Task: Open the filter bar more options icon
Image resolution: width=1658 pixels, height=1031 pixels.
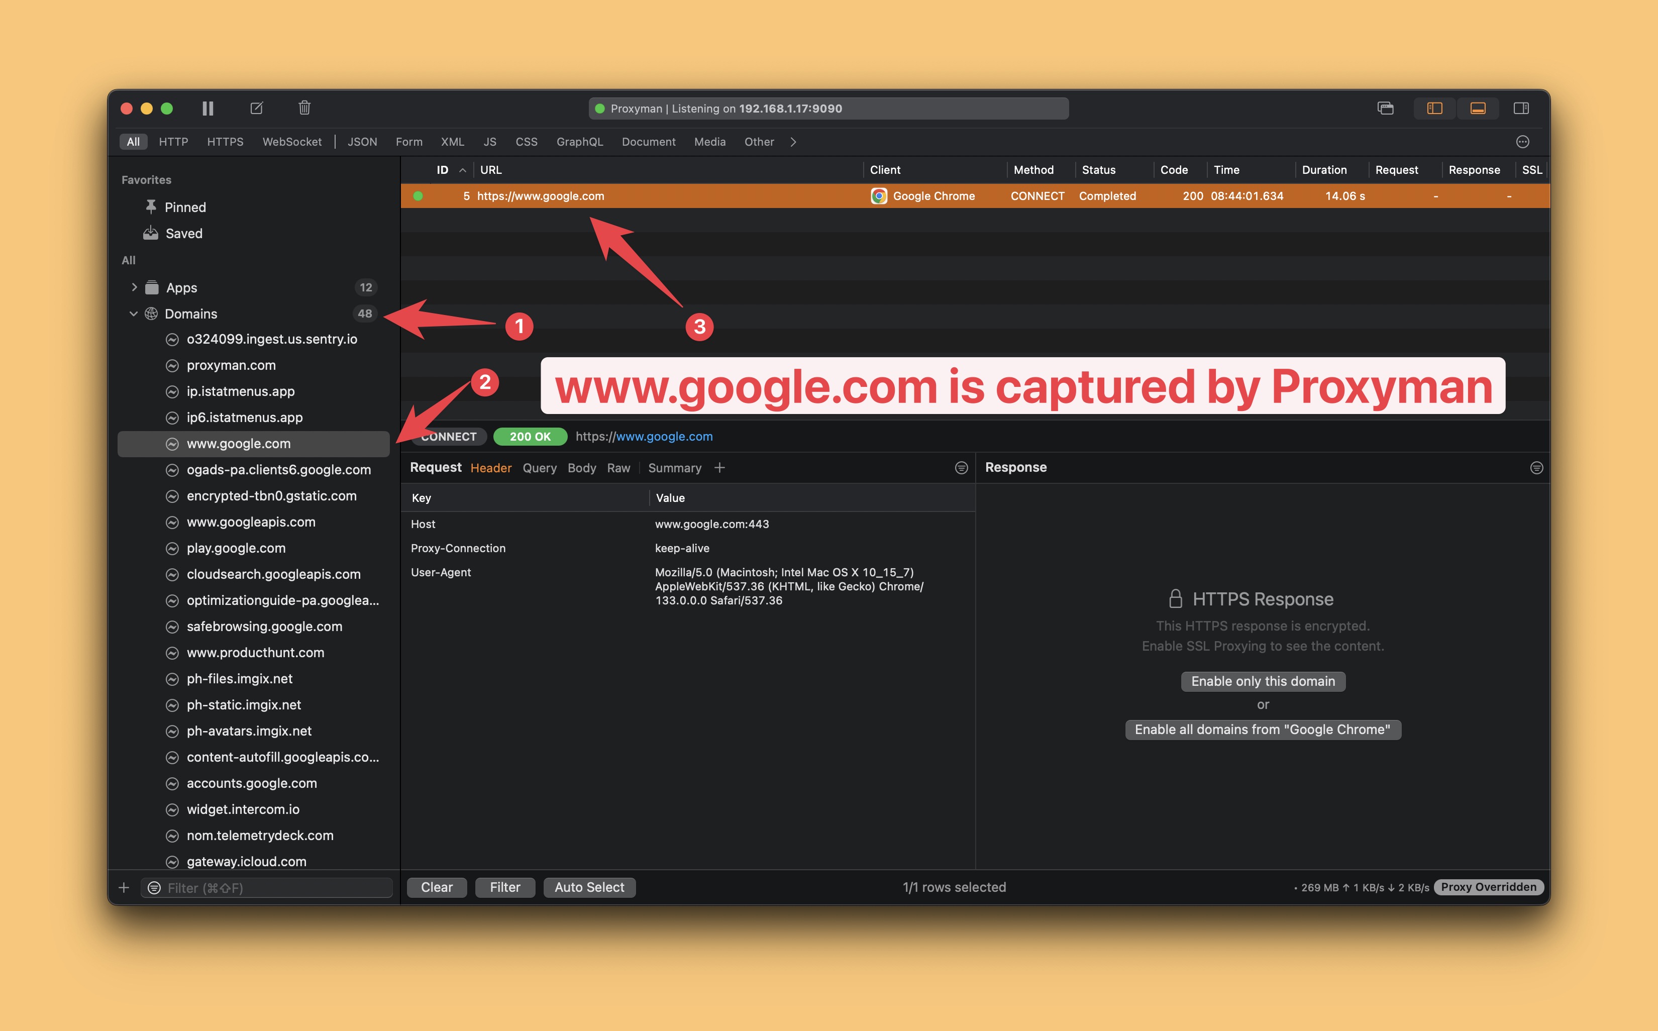Action: [1522, 142]
